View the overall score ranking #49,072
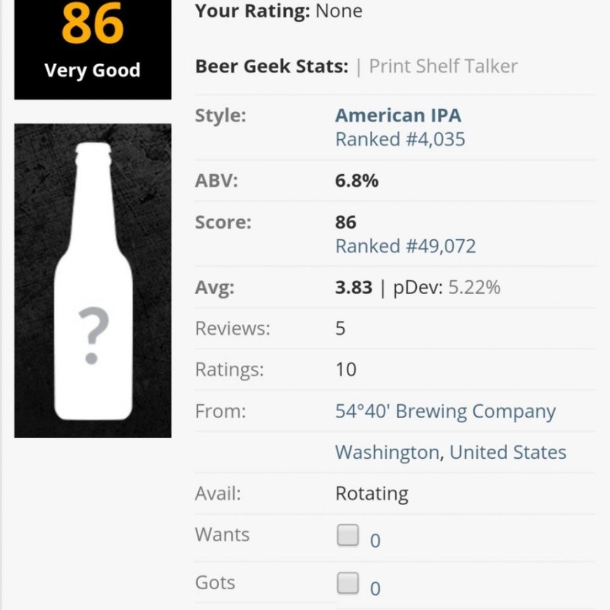This screenshot has height=610, width=610. tap(405, 246)
